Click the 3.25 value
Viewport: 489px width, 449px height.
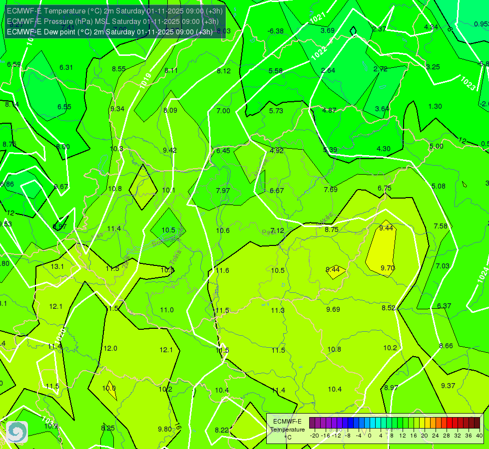(x=433, y=67)
